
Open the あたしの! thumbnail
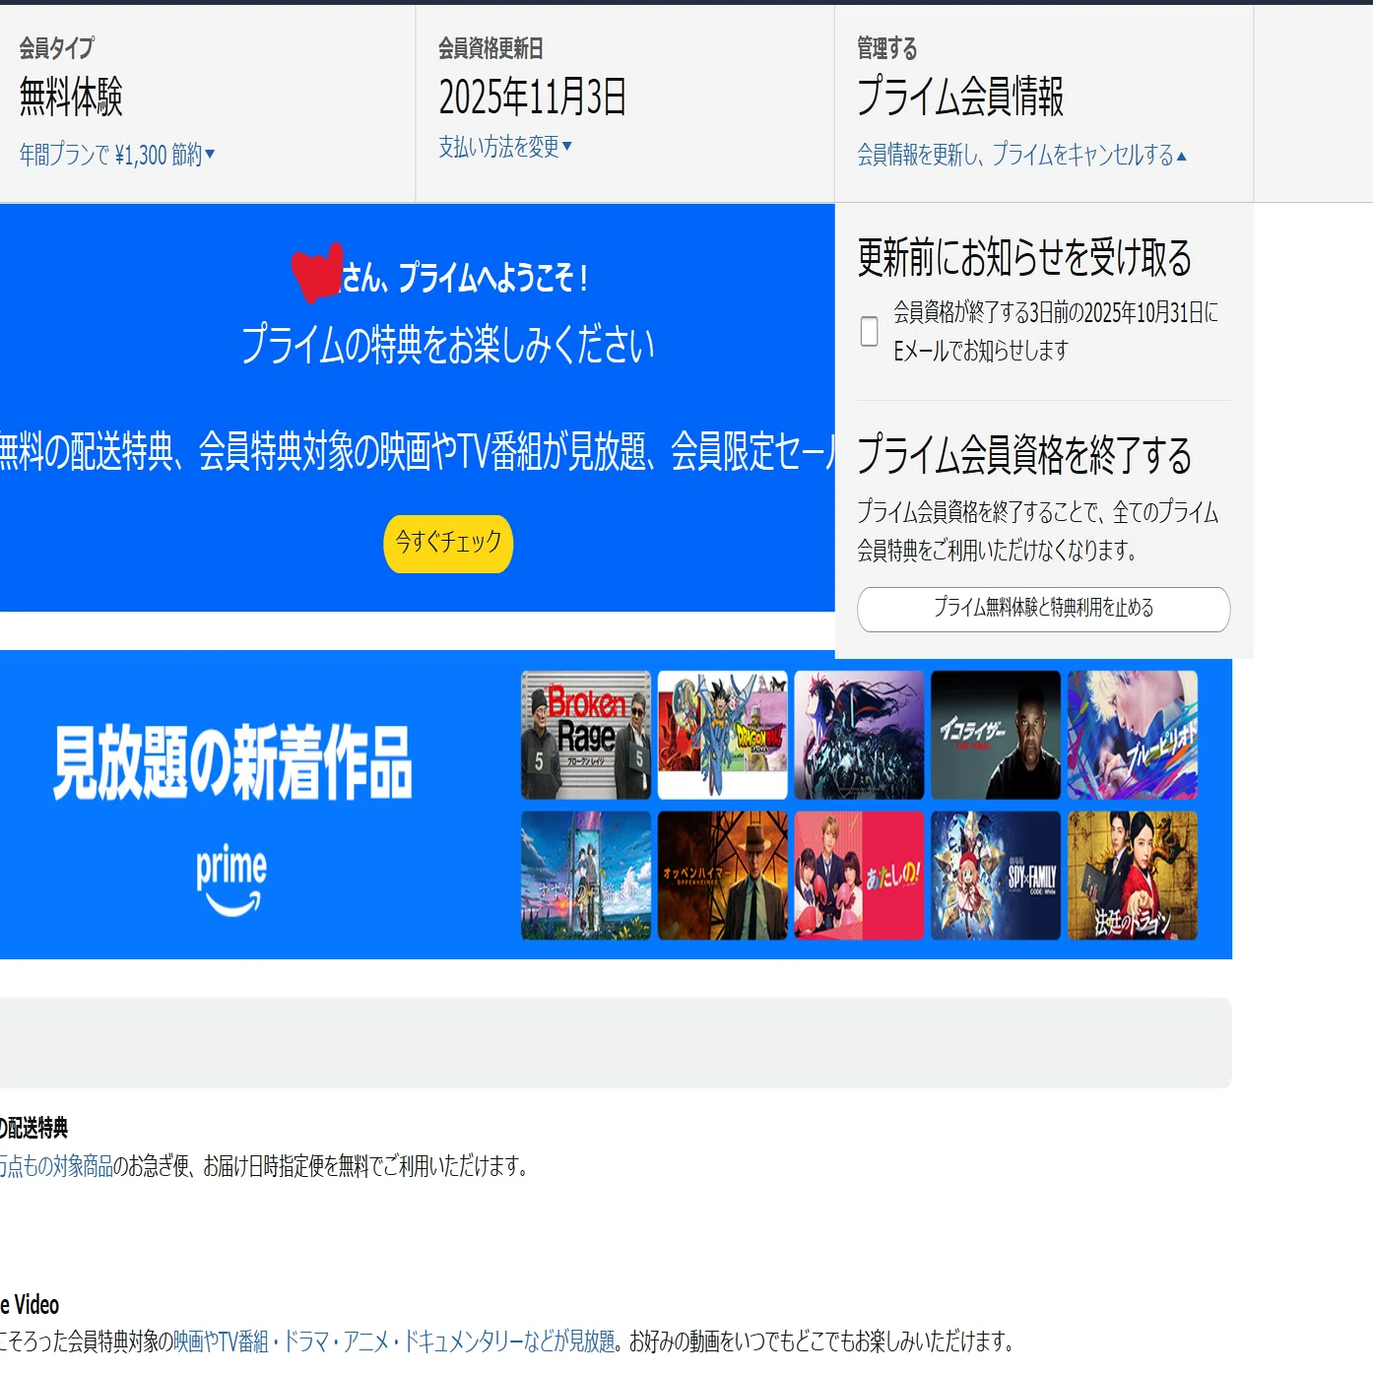[x=859, y=876]
